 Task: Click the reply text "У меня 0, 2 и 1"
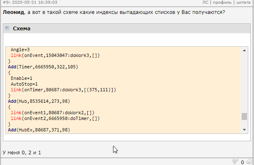click(x=22, y=152)
